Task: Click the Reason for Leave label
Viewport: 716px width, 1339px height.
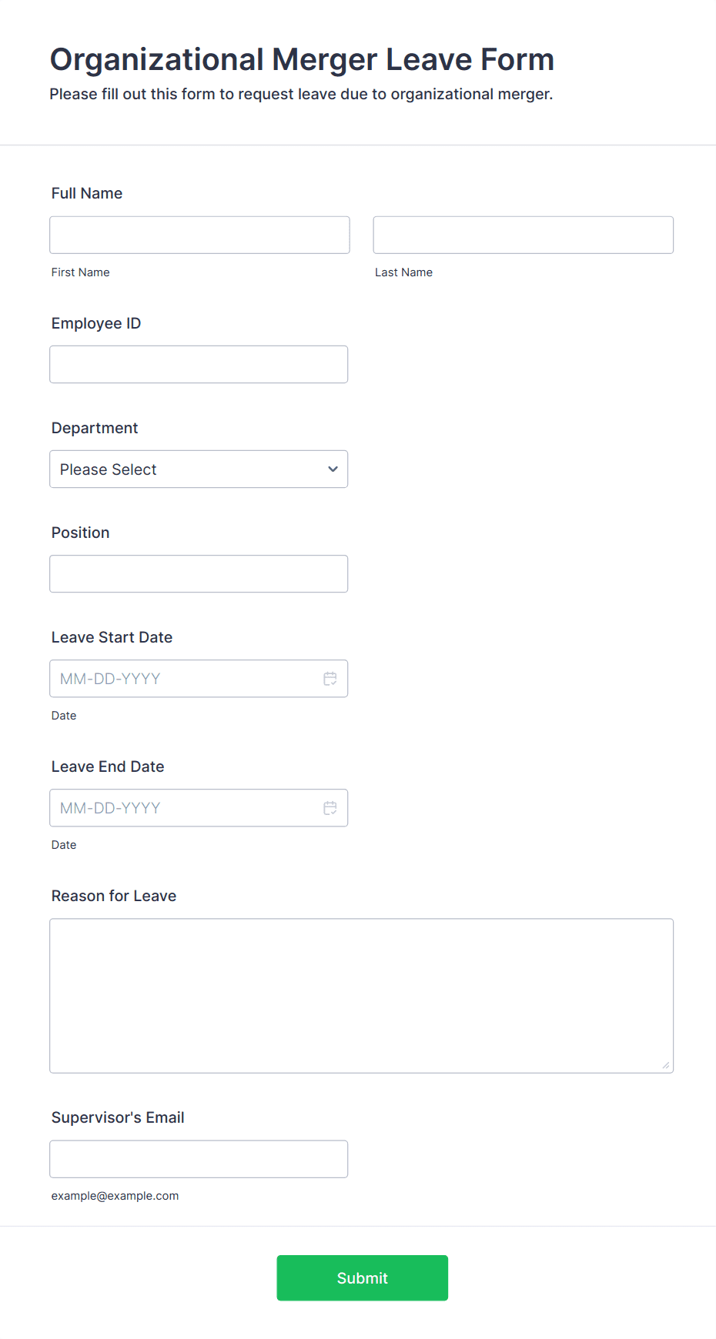Action: (x=114, y=896)
